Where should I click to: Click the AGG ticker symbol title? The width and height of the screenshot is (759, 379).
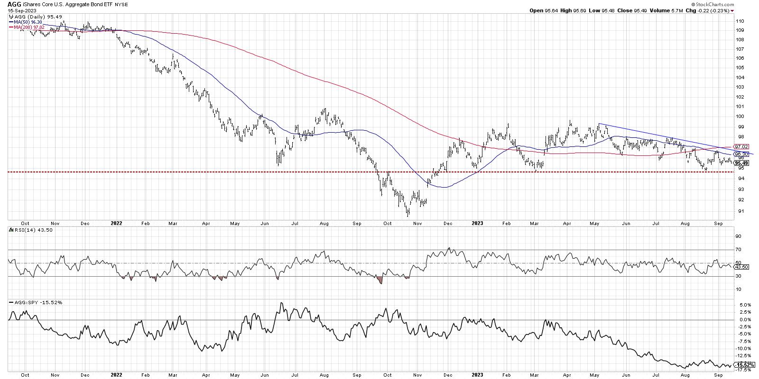pos(15,4)
